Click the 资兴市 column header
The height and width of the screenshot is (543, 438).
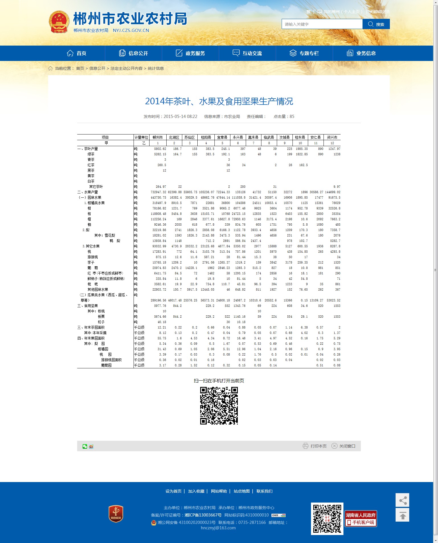click(332, 137)
